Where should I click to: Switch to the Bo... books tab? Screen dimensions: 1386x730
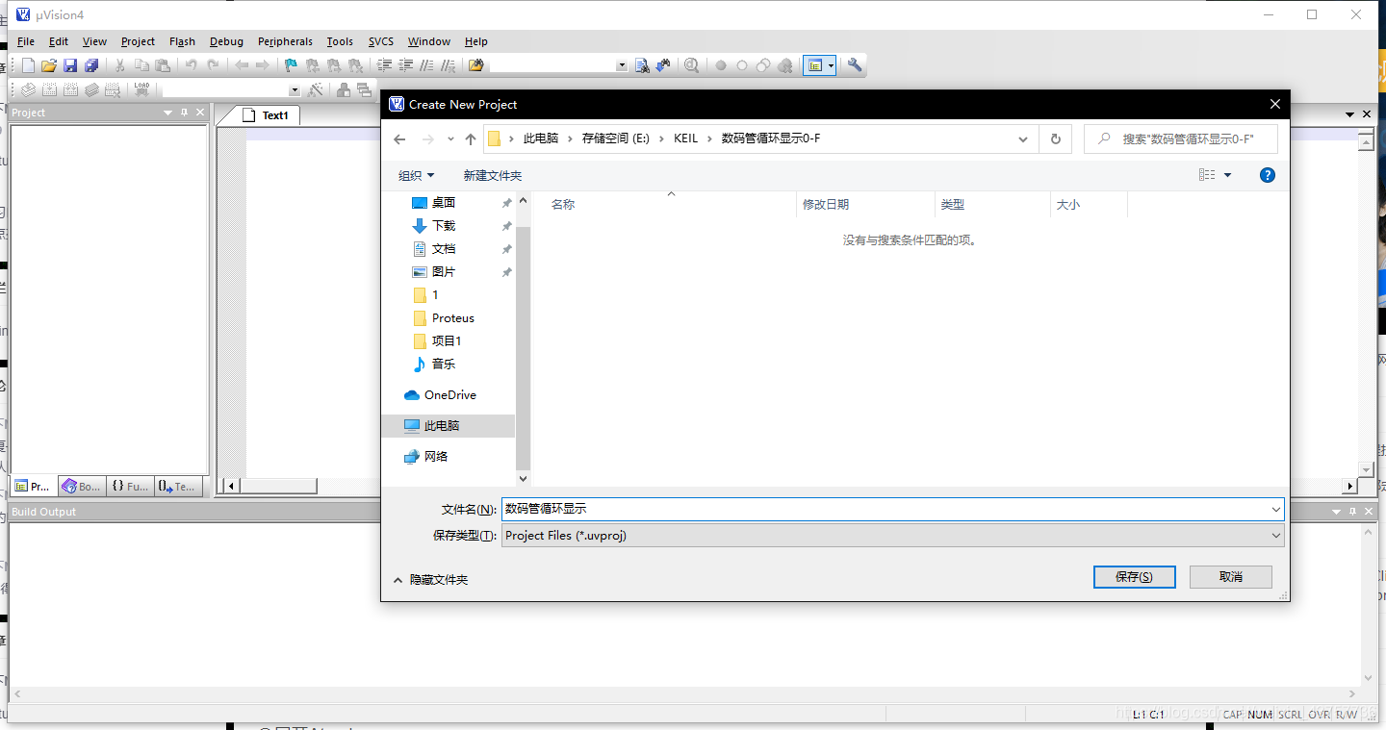(81, 487)
